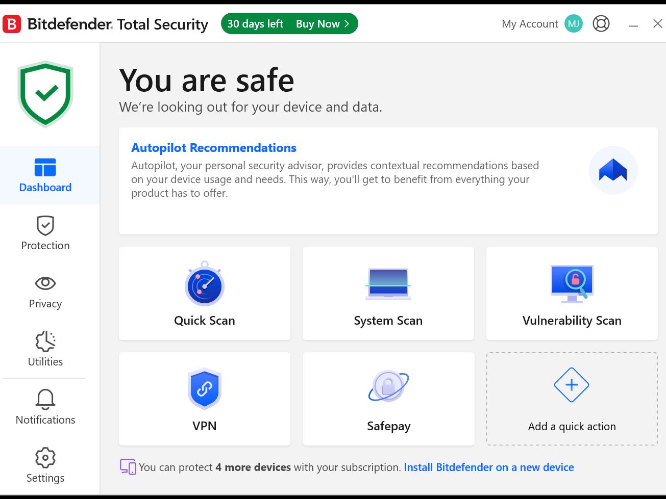Switch to the Protection tab
Image resolution: width=666 pixels, height=499 pixels.
coord(45,233)
